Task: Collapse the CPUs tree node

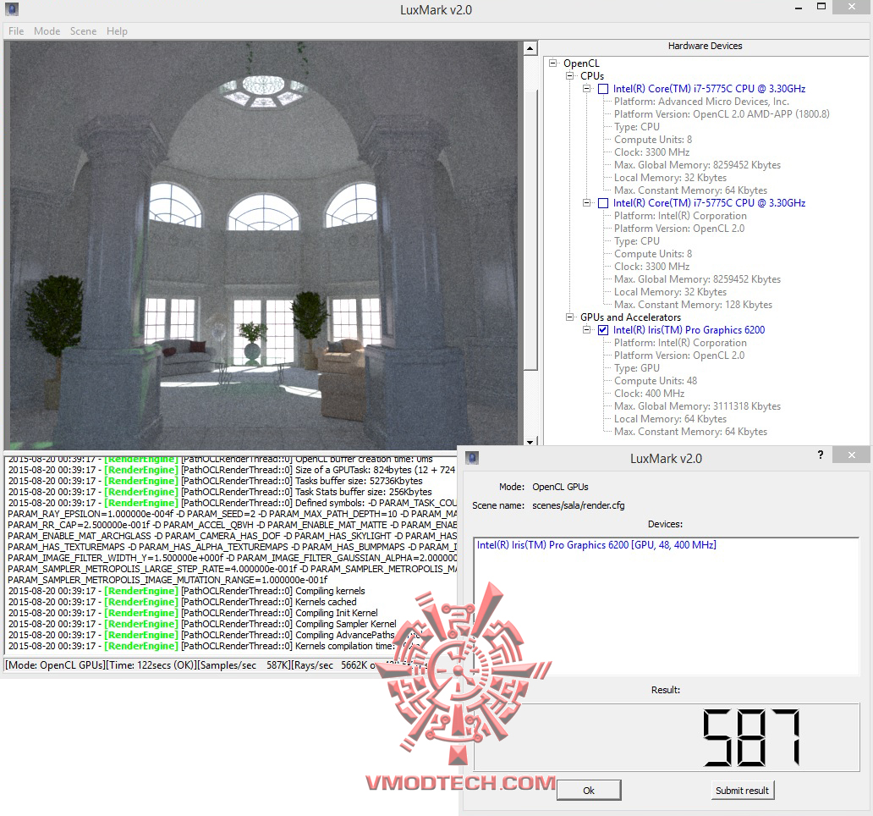Action: pyautogui.click(x=569, y=75)
